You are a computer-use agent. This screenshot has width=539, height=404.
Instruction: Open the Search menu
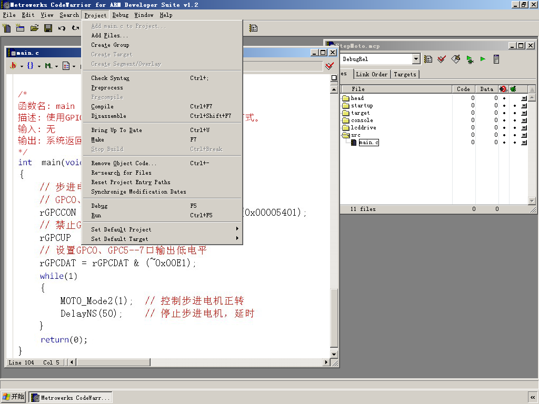click(x=69, y=15)
